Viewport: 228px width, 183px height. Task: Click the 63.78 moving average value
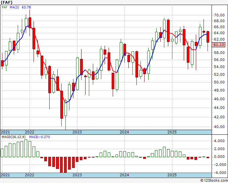coord(26,7)
